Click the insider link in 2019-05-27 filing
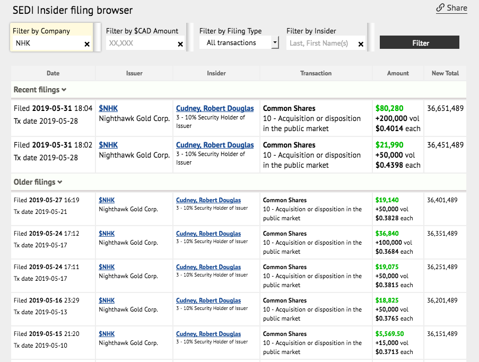This screenshot has width=479, height=362. pos(208,200)
